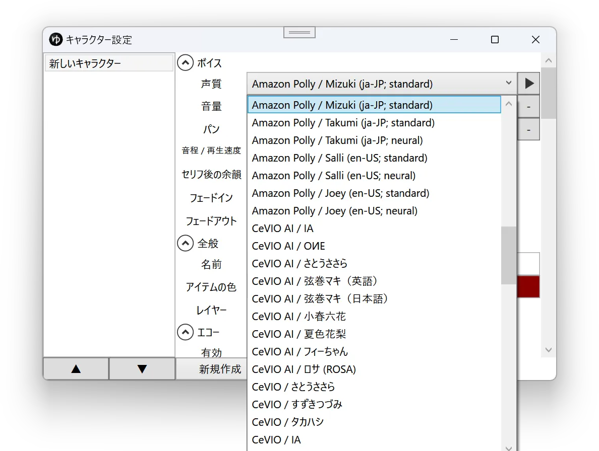Collapse the ボイス section
The height and width of the screenshot is (451, 599).
[x=185, y=62]
